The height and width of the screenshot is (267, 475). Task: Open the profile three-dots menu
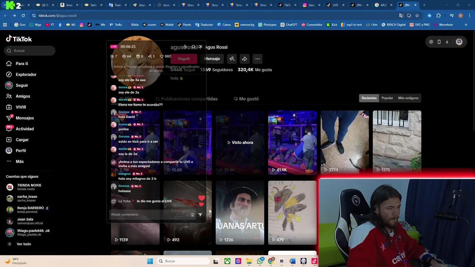point(258,59)
